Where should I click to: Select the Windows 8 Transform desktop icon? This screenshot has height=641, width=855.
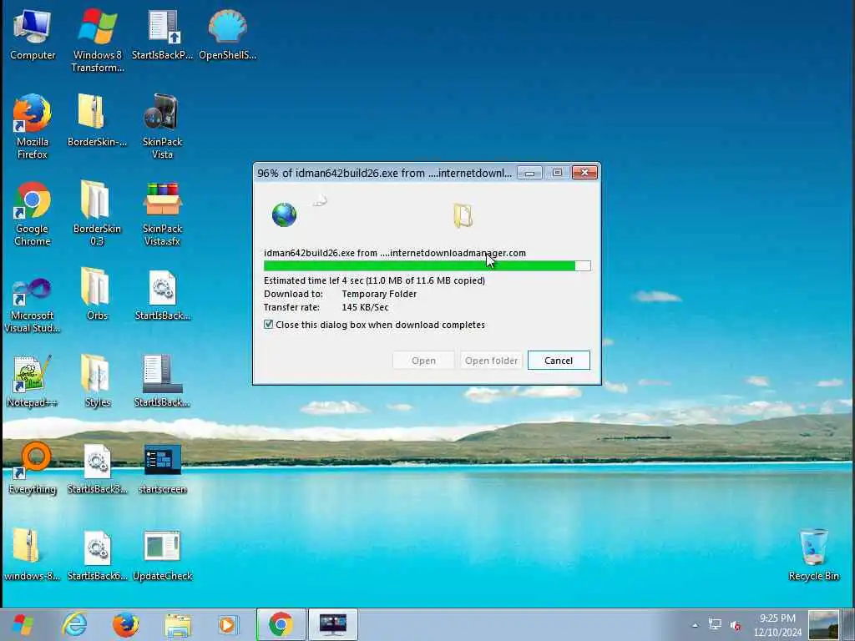coord(98,40)
